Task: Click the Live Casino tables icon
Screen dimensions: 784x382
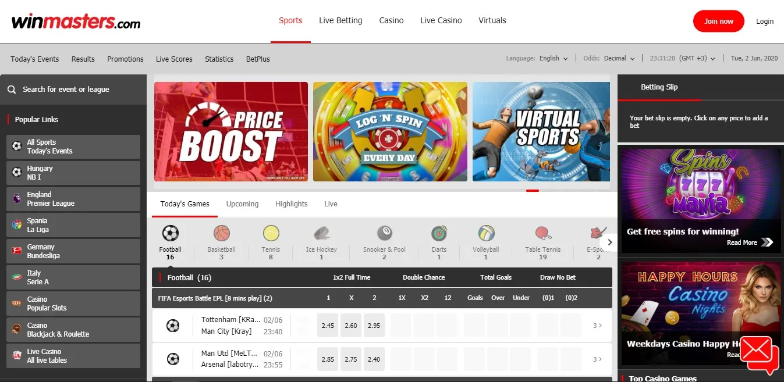Action: coord(16,356)
